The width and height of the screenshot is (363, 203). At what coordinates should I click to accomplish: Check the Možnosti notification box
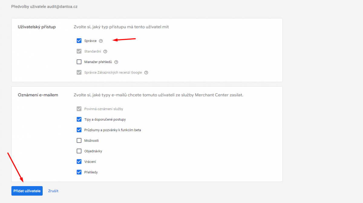click(x=79, y=141)
